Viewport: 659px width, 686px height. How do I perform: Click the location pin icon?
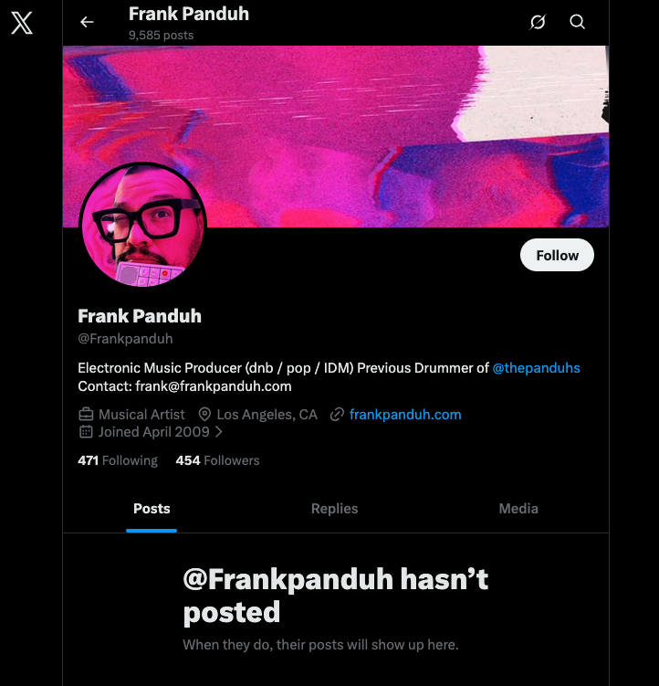tap(204, 415)
